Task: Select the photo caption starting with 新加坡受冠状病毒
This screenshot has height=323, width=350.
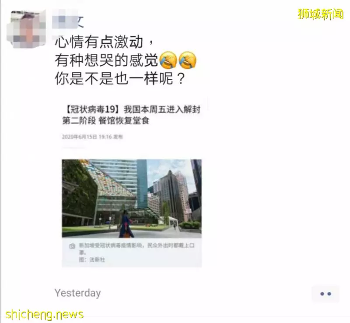Action: click(x=136, y=248)
